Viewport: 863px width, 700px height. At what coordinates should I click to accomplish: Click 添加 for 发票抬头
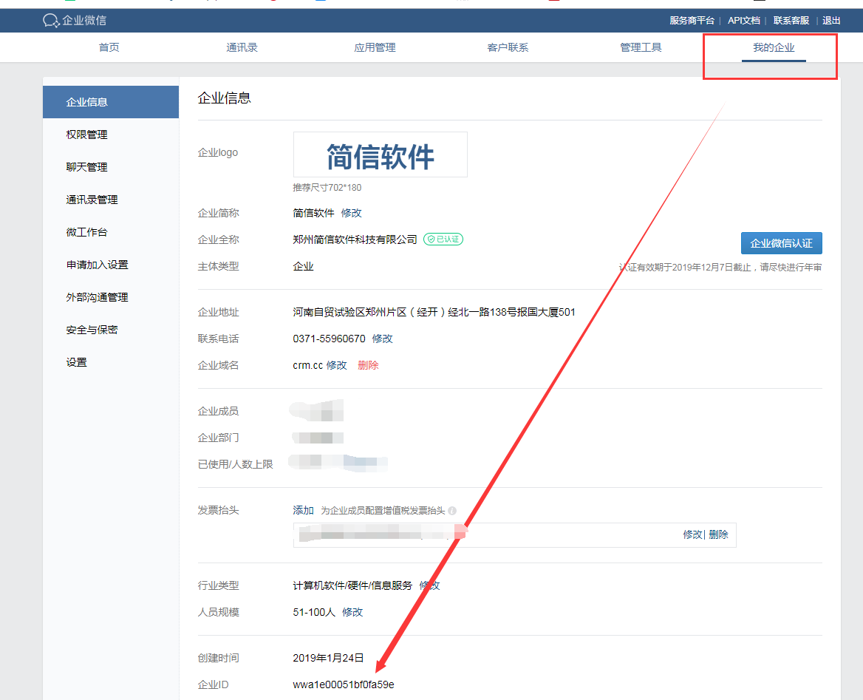click(303, 511)
